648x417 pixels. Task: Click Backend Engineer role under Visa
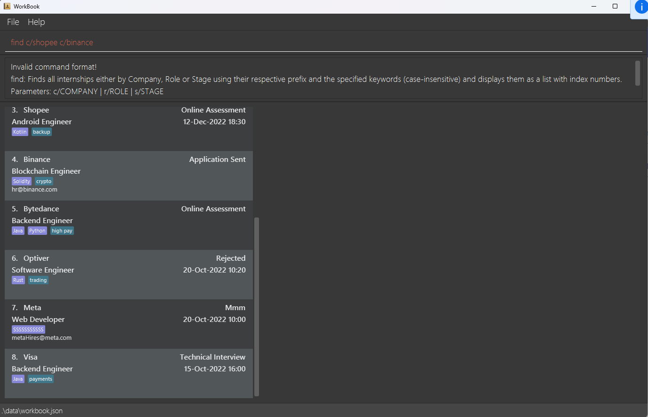click(42, 369)
